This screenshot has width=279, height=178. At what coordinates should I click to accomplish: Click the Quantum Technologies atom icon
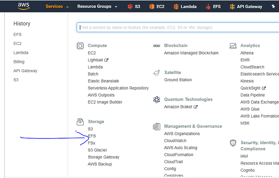pyautogui.click(x=157, y=100)
